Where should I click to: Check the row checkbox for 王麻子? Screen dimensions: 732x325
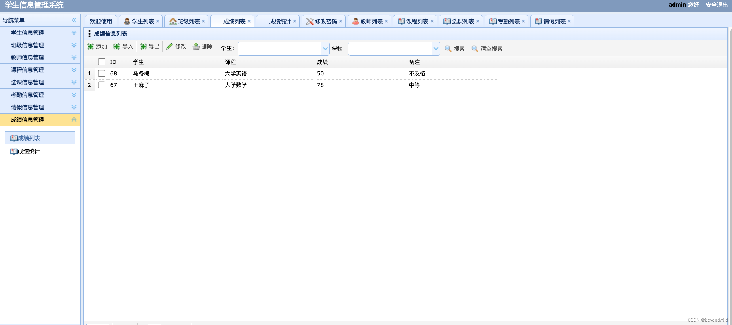101,85
